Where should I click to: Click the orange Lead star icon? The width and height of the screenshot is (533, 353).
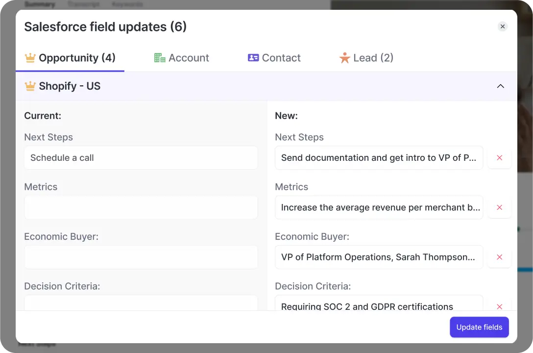click(344, 58)
